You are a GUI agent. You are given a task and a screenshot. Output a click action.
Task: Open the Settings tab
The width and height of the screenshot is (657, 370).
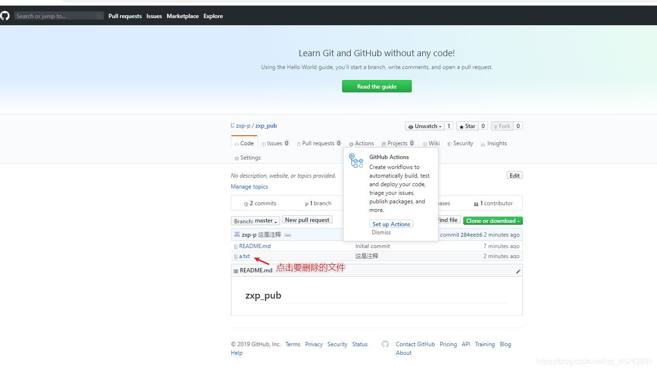pyautogui.click(x=248, y=158)
